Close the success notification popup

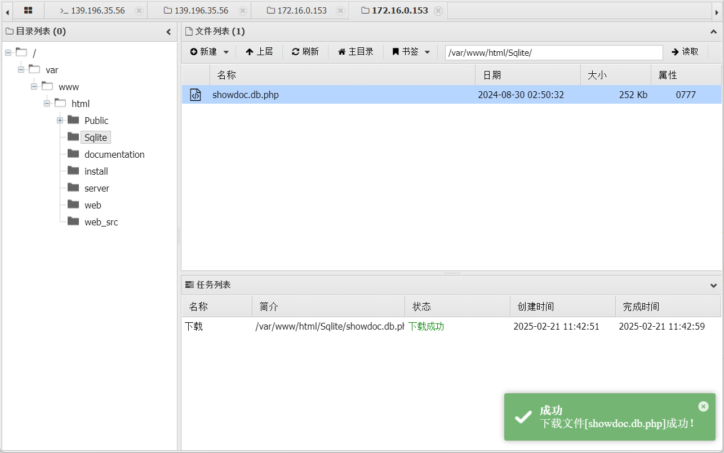click(703, 406)
